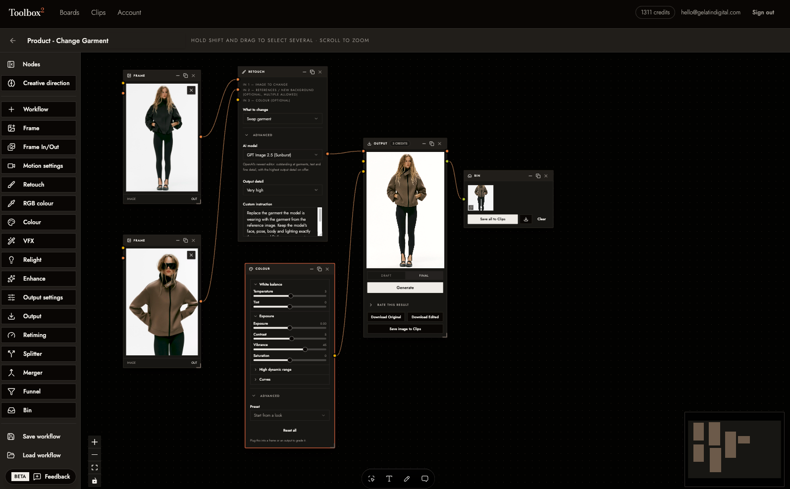
Task: Remove image from top Frame node
Action: tap(191, 90)
